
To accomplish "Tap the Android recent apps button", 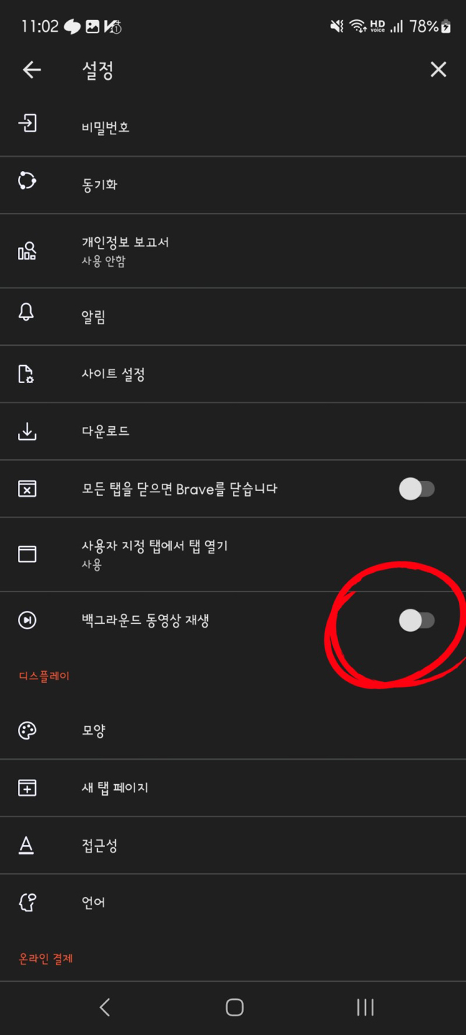I will (365, 1007).
